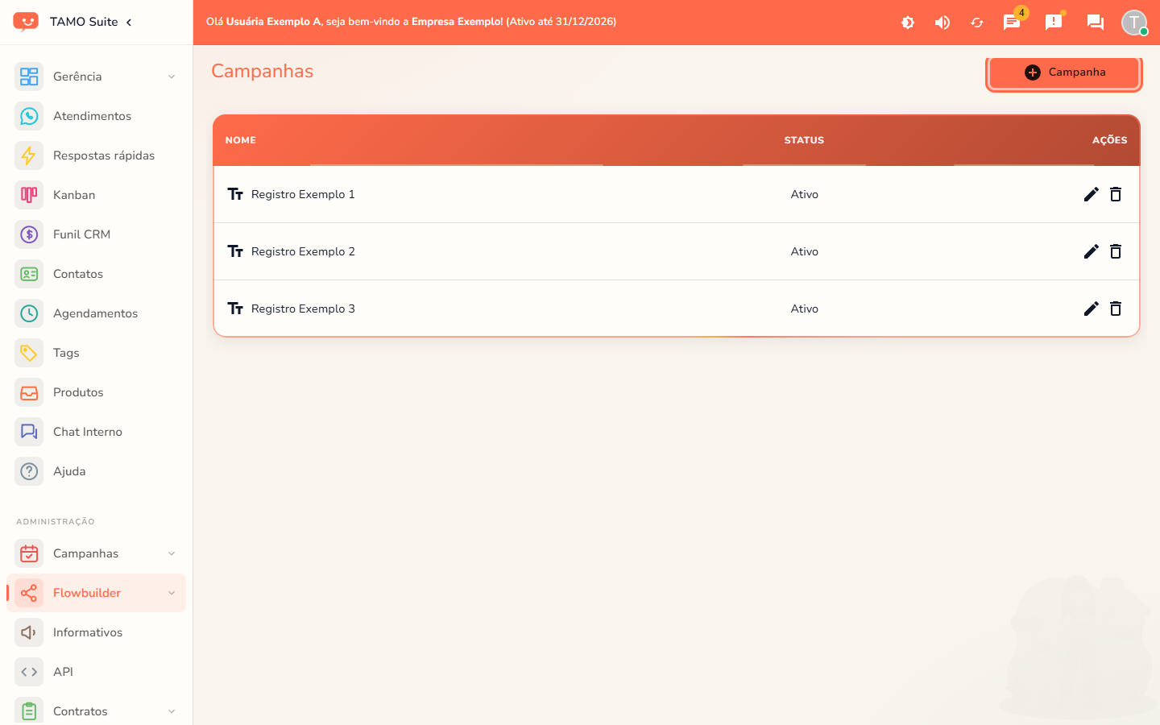Sort by STATUS column header

click(x=804, y=140)
